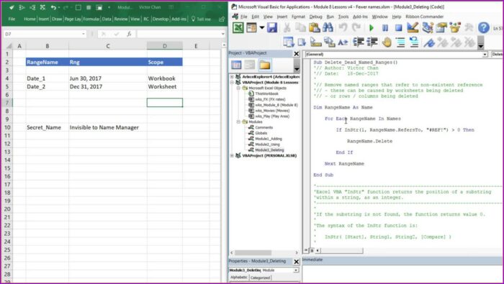
Task: Click the Tell me search box in Excel
Action: tap(201, 19)
